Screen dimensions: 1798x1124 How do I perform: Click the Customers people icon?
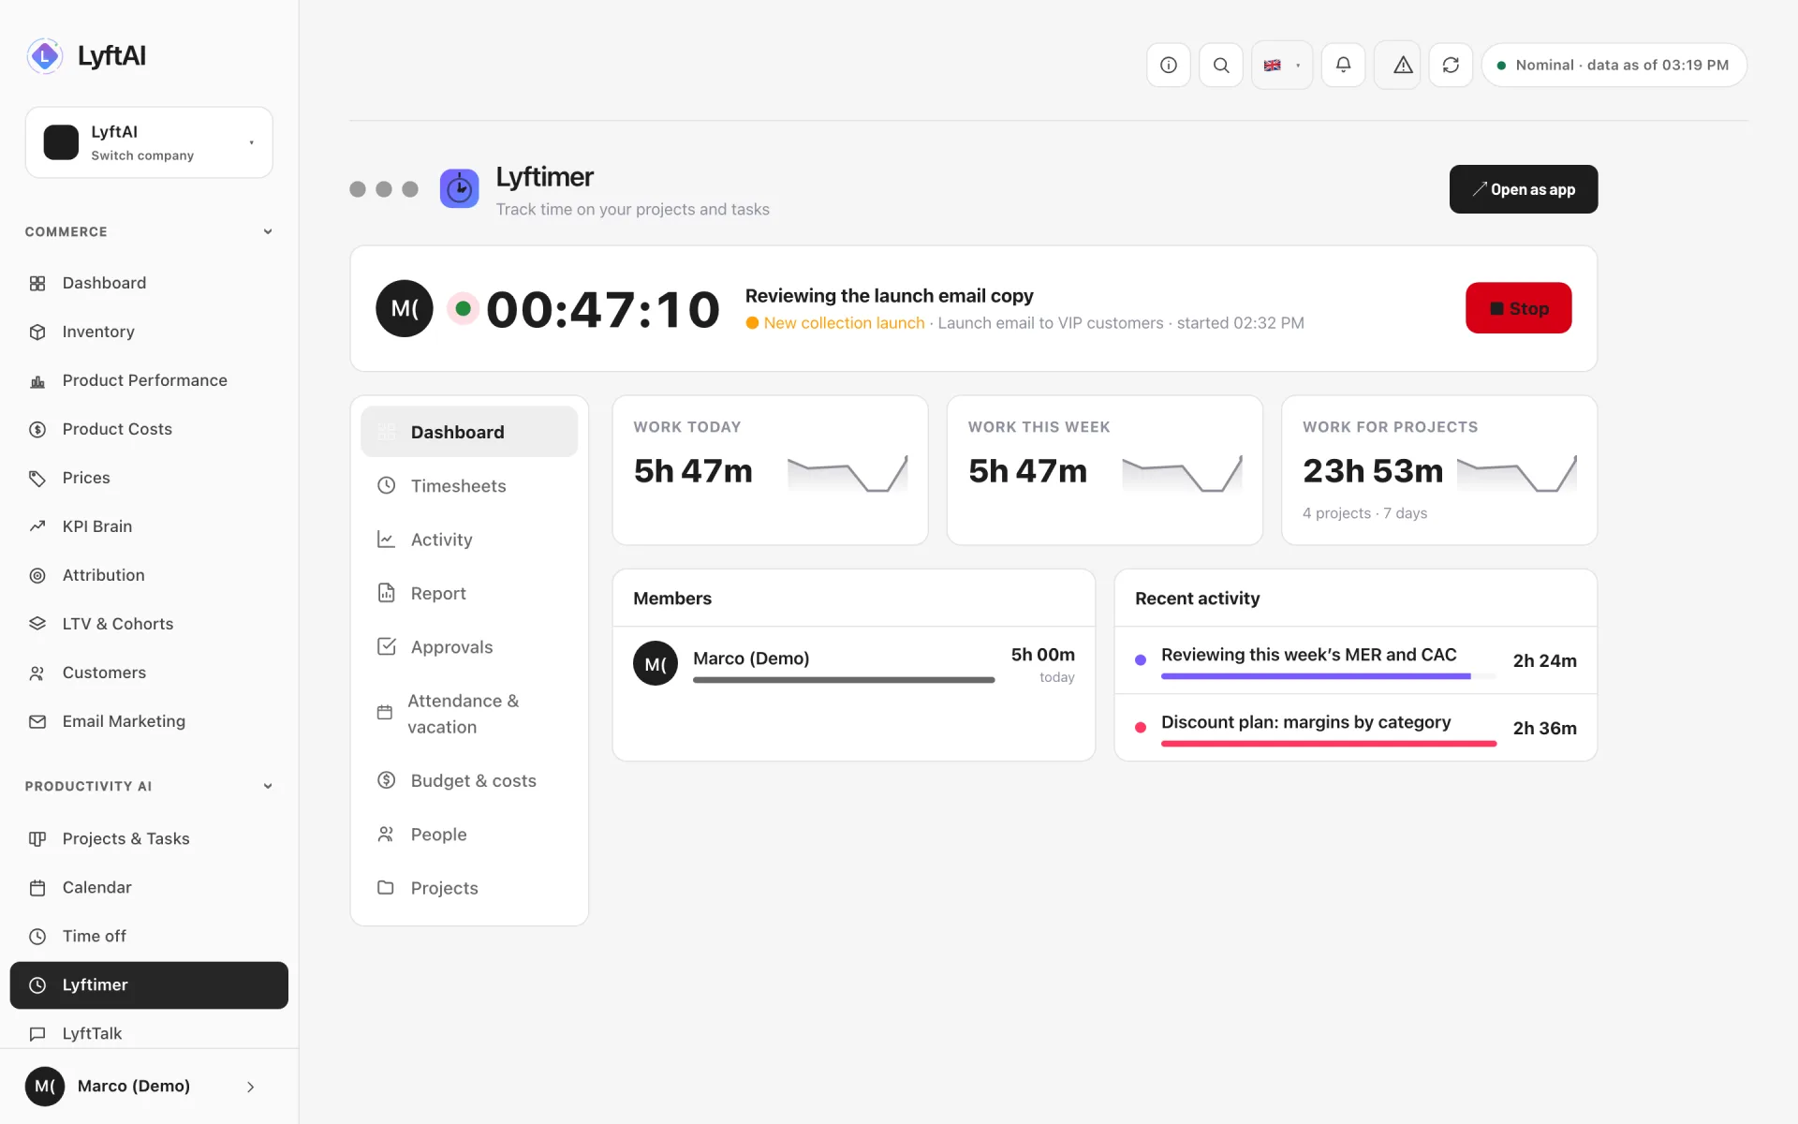[37, 673]
